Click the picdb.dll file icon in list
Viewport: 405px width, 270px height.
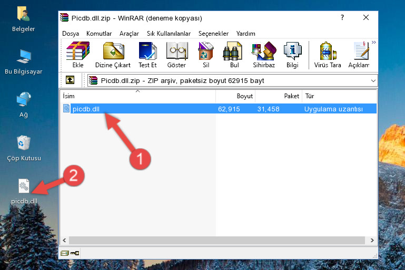(66, 108)
